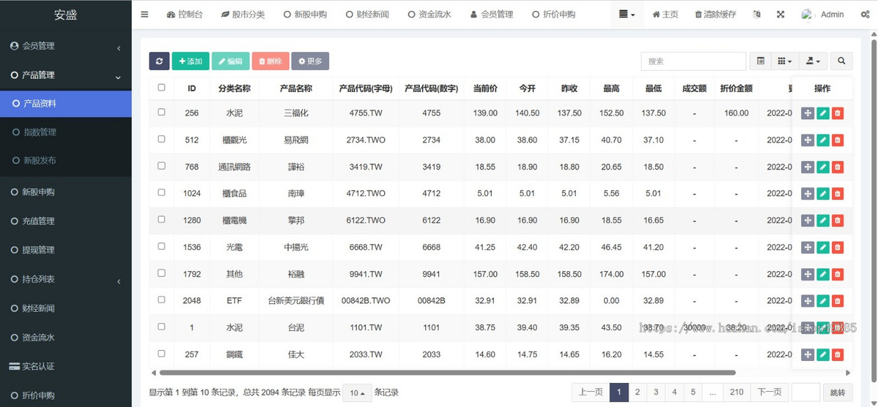This screenshot has width=878, height=407.
Task: Click drag handle for row 257 佳大
Action: pyautogui.click(x=808, y=354)
